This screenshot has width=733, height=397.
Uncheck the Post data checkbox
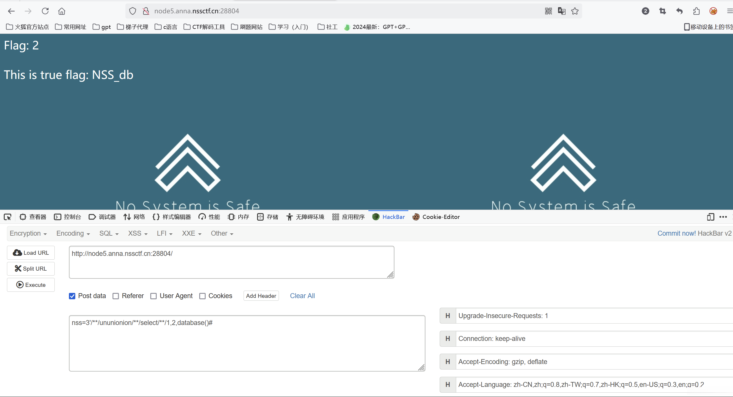(72, 296)
